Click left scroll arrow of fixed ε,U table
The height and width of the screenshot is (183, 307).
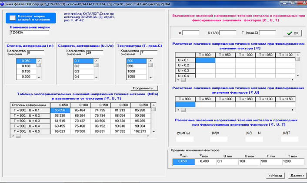178,110
